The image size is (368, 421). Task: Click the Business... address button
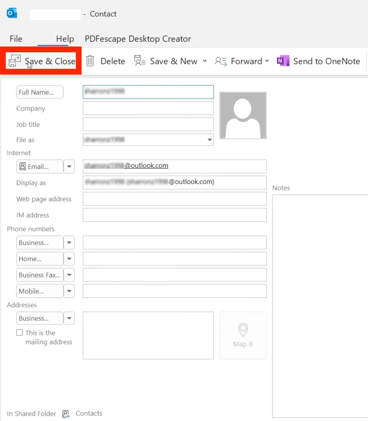tap(40, 318)
